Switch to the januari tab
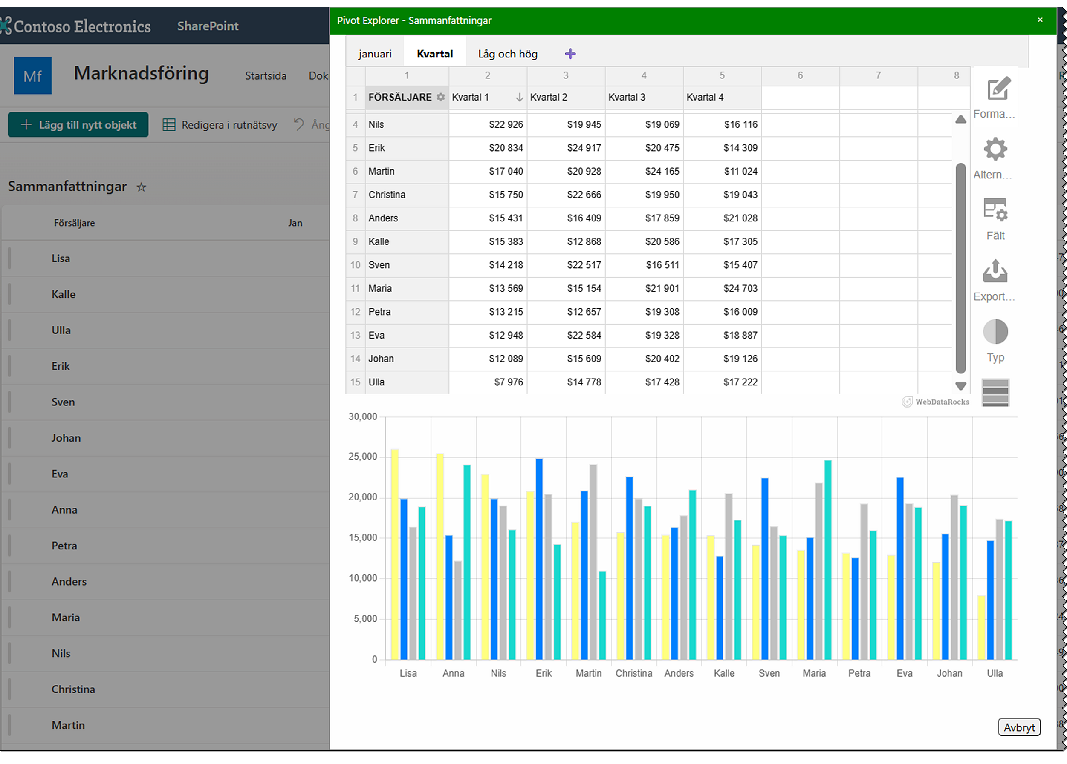The width and height of the screenshot is (1067, 764). point(374,54)
